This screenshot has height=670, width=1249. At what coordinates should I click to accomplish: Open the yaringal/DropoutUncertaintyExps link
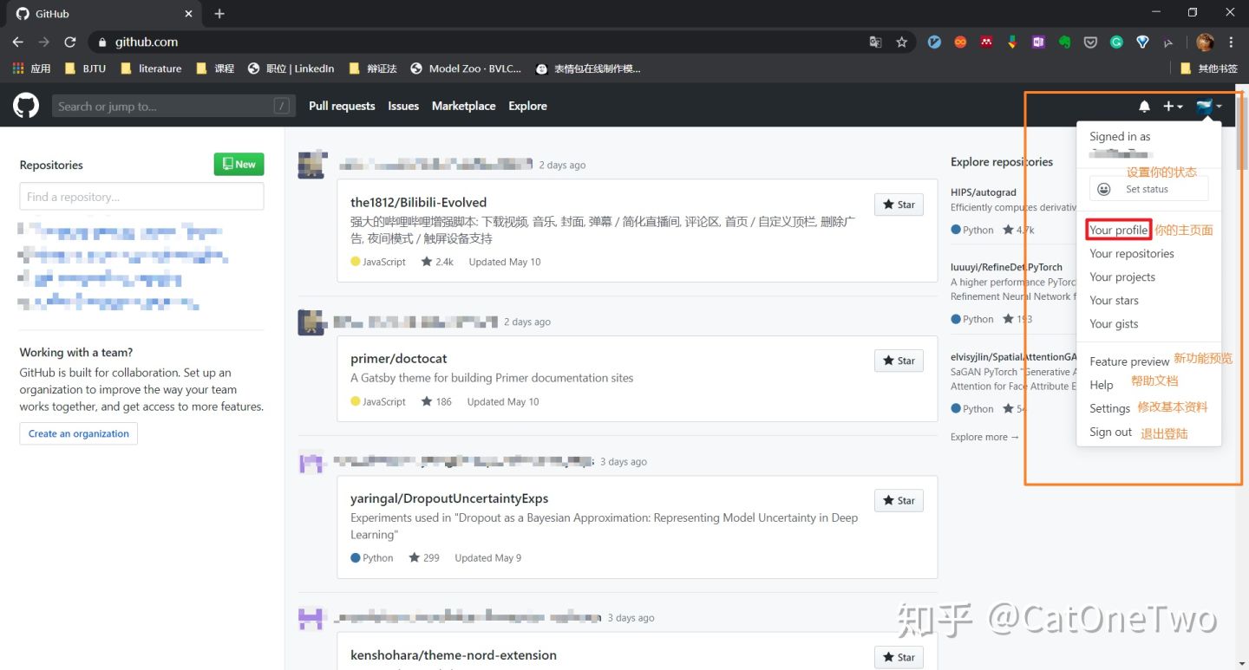(449, 498)
